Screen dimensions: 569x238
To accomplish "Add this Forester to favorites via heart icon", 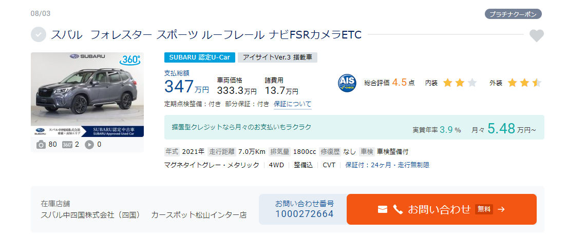I will pos(536,35).
